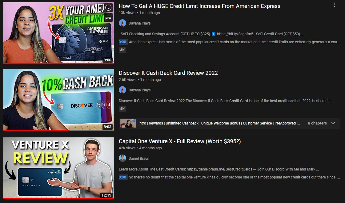Screen dimensions: 345x203
Task: Click the 8:03 duration badge on Discover thumbnail
Action: tap(107, 127)
